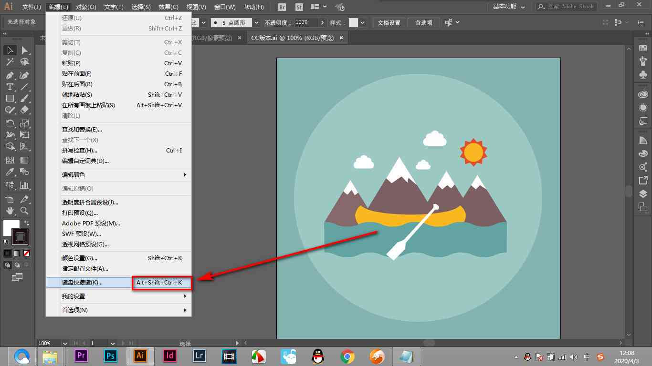Select the Free Transform tool
The height and width of the screenshot is (366, 652).
click(24, 135)
